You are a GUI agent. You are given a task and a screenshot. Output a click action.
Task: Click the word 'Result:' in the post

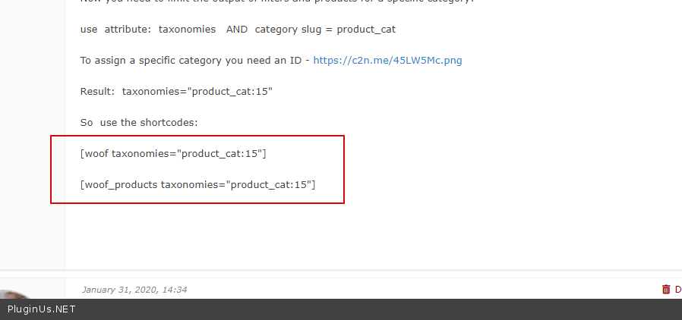(x=97, y=92)
